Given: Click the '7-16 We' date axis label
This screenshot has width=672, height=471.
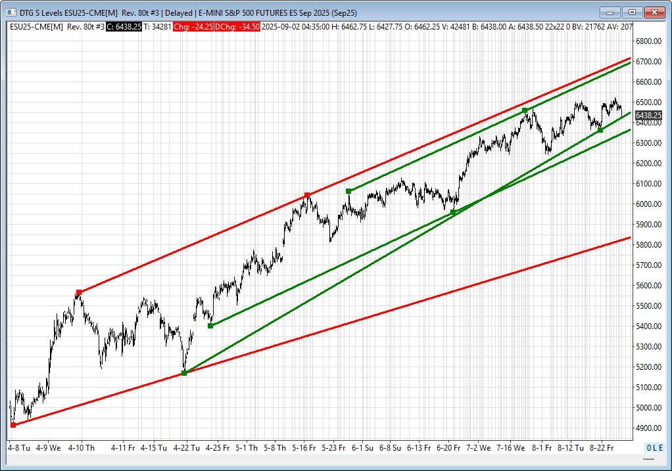Looking at the screenshot, I should (510, 448).
